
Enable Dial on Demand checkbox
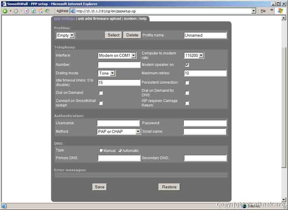click(101, 93)
